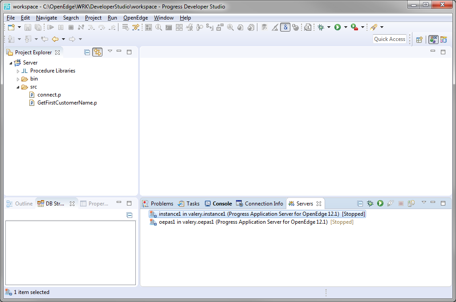Open the OpenEdge menu

click(135, 18)
